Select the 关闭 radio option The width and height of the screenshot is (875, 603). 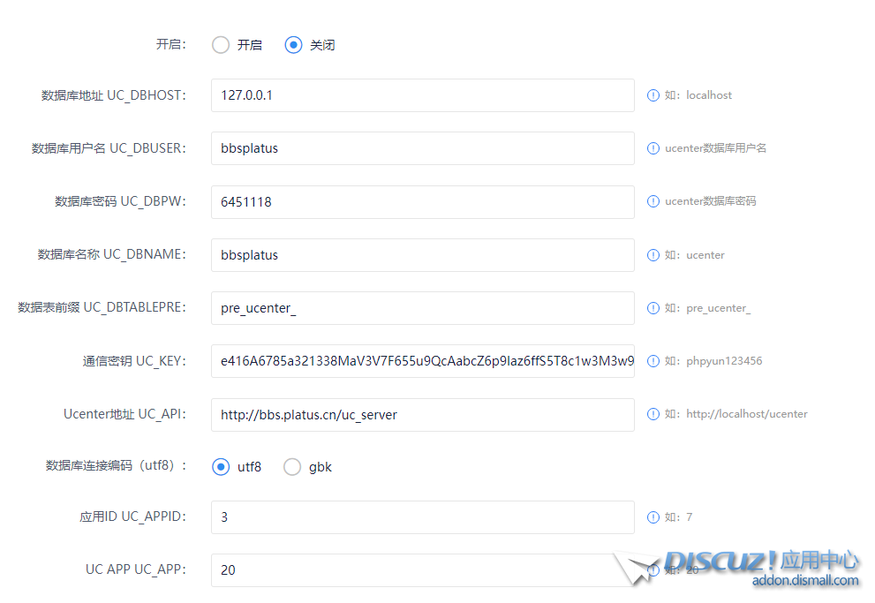pos(293,45)
